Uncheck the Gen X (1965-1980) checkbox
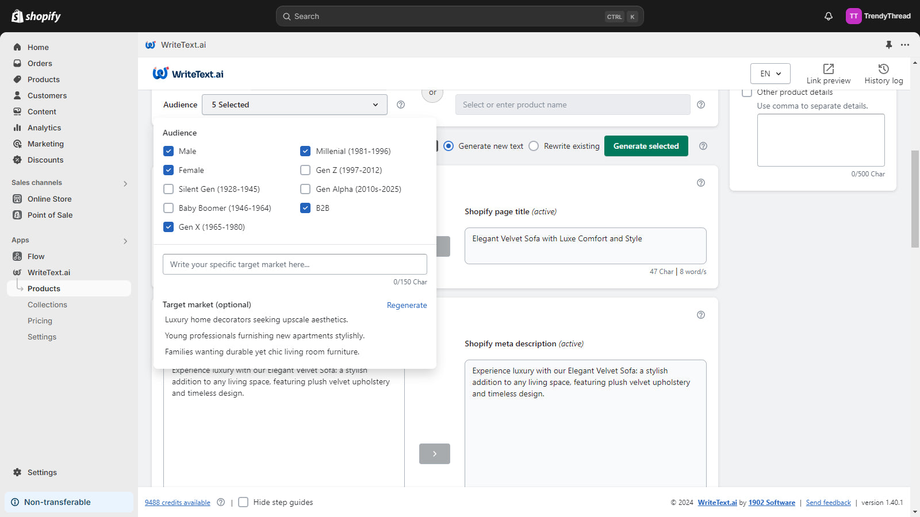 [168, 227]
